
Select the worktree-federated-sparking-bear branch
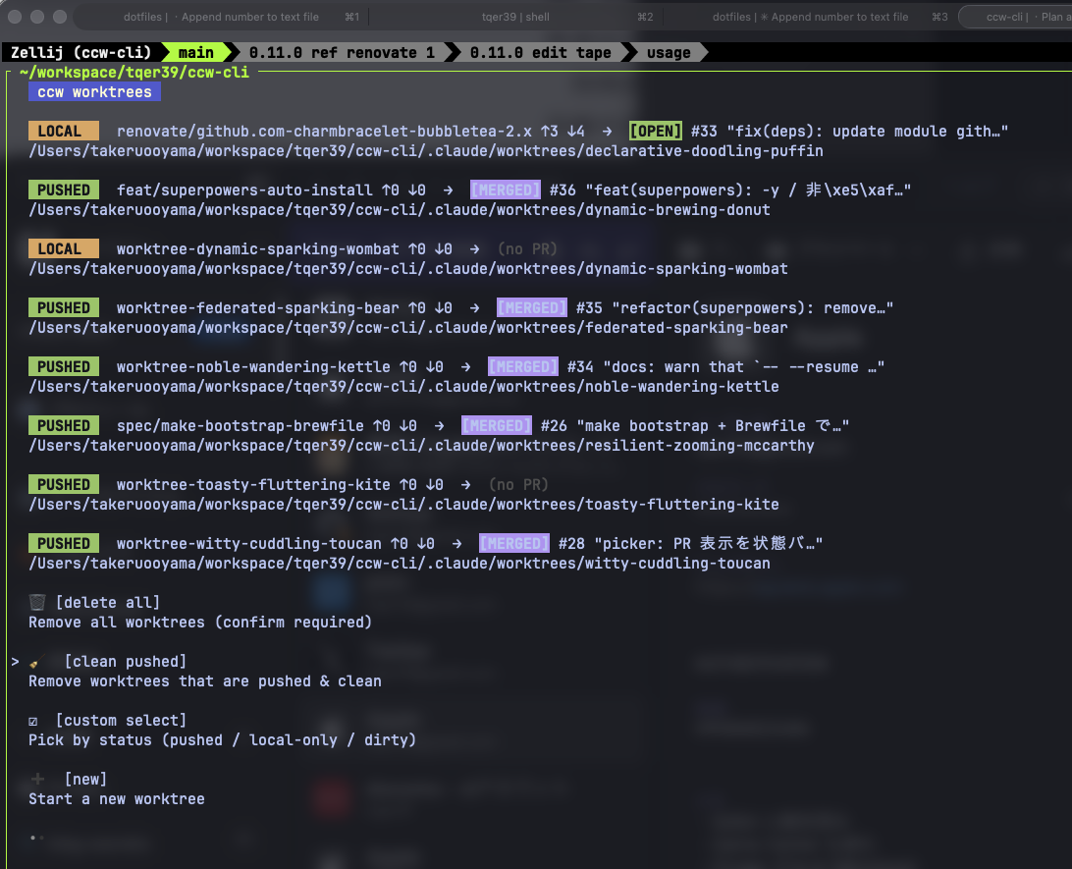tap(258, 307)
